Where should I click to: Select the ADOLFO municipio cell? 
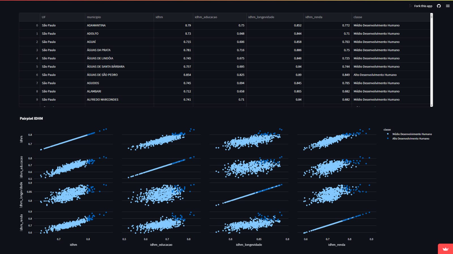(119, 34)
